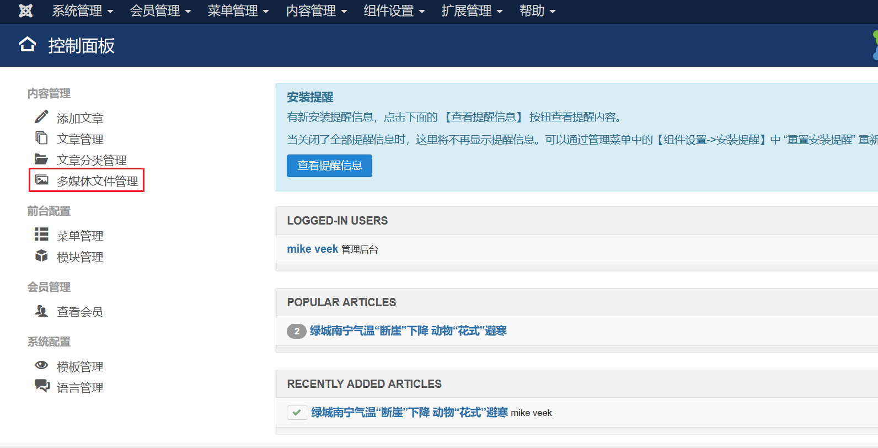The image size is (878, 448).
Task: Click the LOGGED-IN USERS panel header
Action: point(338,221)
